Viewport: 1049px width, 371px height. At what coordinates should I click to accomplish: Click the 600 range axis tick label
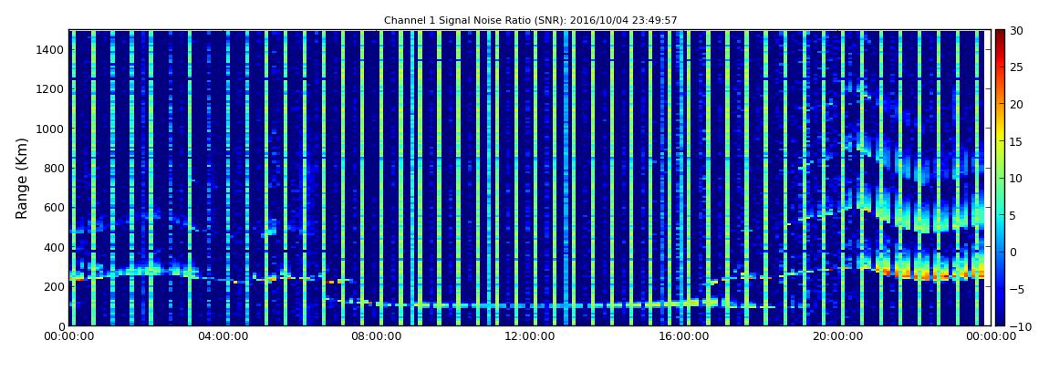click(54, 207)
